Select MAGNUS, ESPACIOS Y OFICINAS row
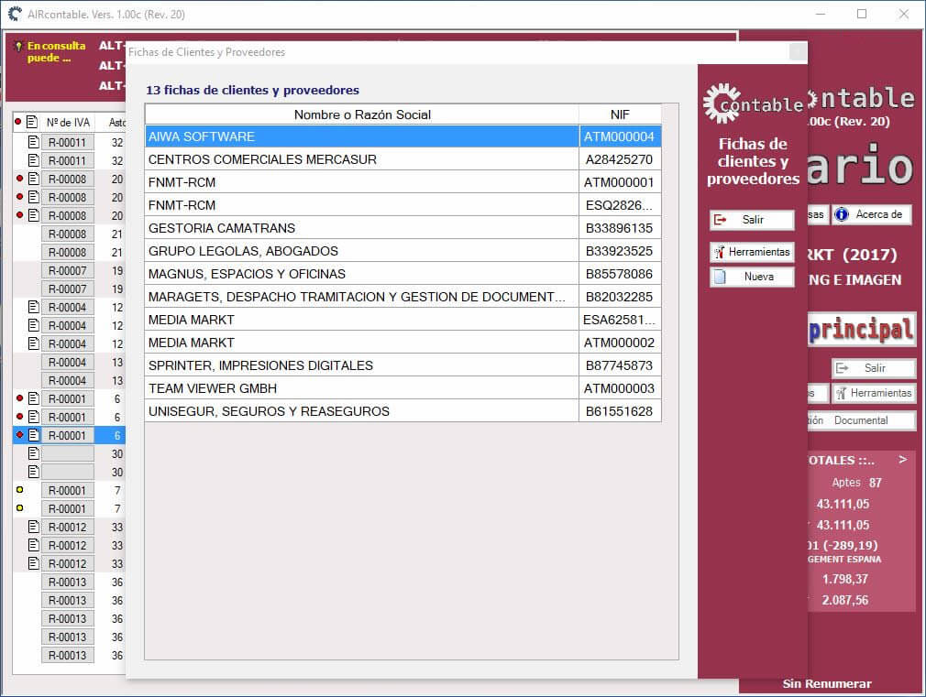Viewport: 926px width, 697px height. [x=402, y=274]
